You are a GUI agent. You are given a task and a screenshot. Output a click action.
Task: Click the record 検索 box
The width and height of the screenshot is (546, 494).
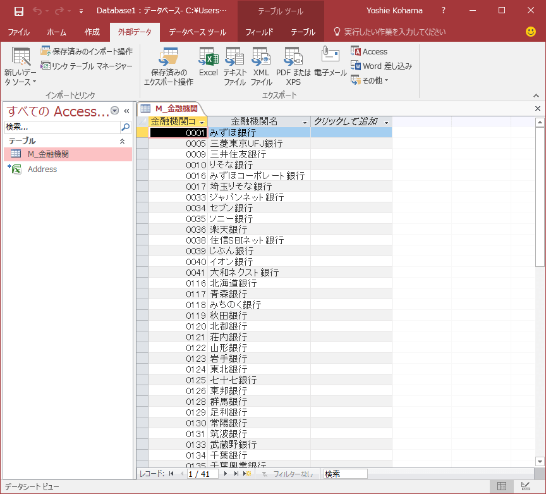(345, 474)
